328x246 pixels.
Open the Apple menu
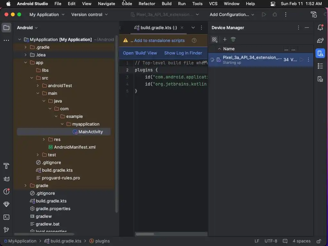point(8,4)
